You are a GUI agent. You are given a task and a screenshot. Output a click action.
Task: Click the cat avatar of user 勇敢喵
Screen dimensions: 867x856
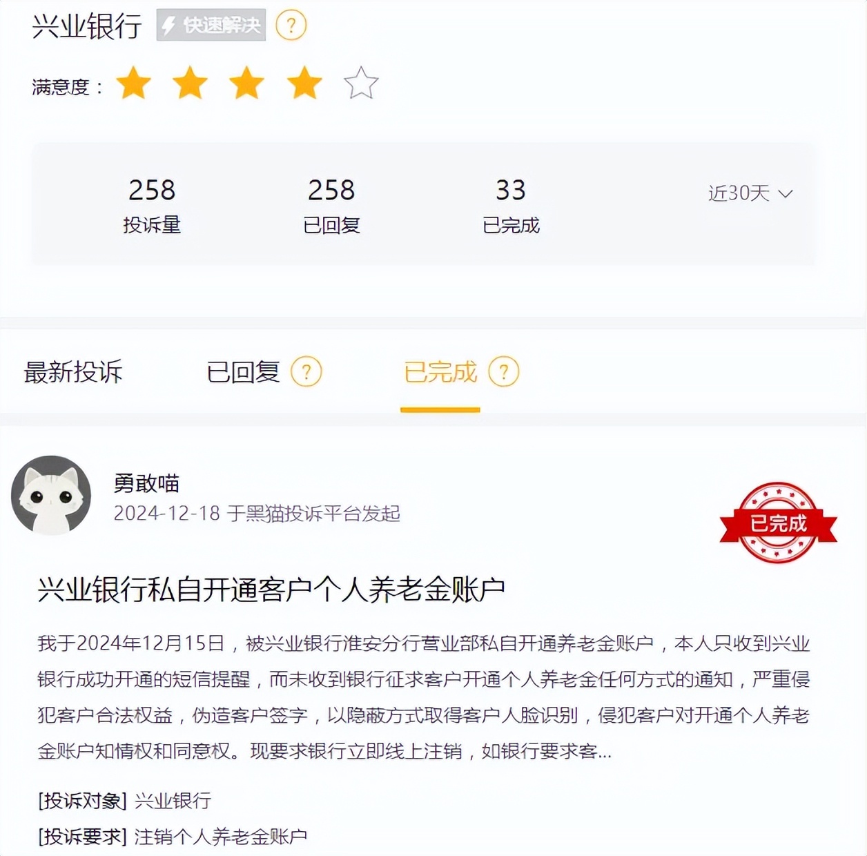point(51,495)
